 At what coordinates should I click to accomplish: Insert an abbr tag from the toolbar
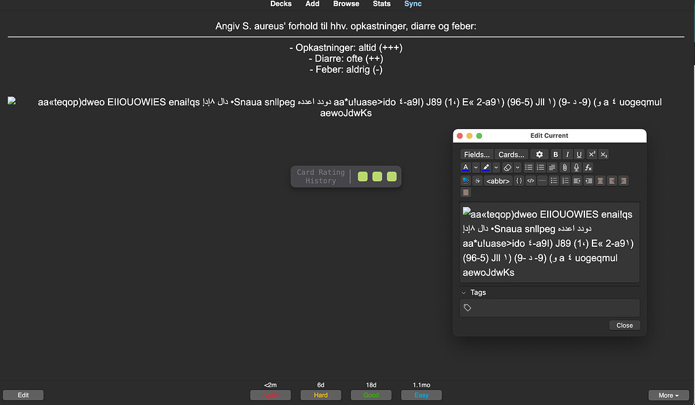pyautogui.click(x=497, y=180)
